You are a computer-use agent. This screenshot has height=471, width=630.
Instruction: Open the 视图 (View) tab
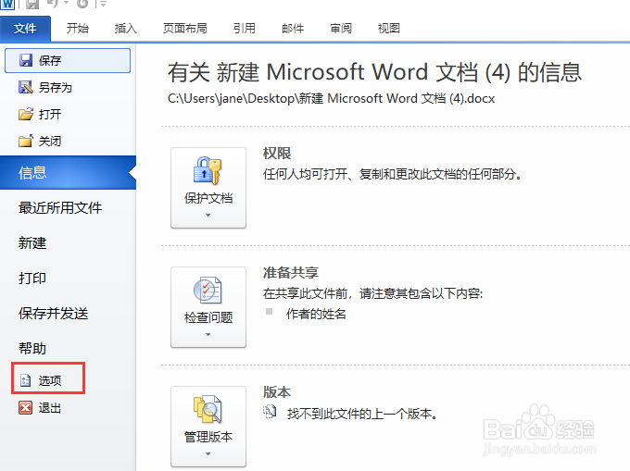(x=389, y=29)
